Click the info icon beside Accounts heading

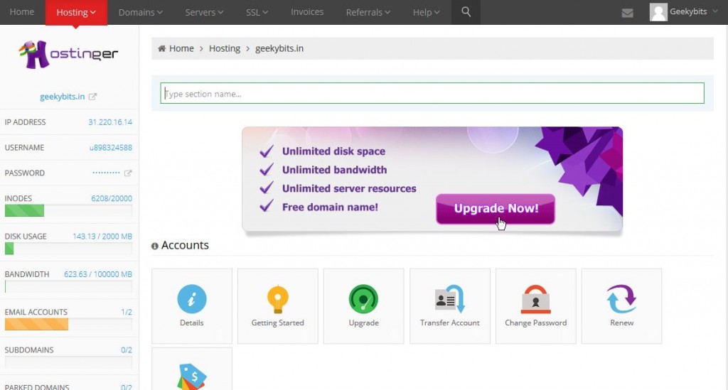[x=154, y=247]
